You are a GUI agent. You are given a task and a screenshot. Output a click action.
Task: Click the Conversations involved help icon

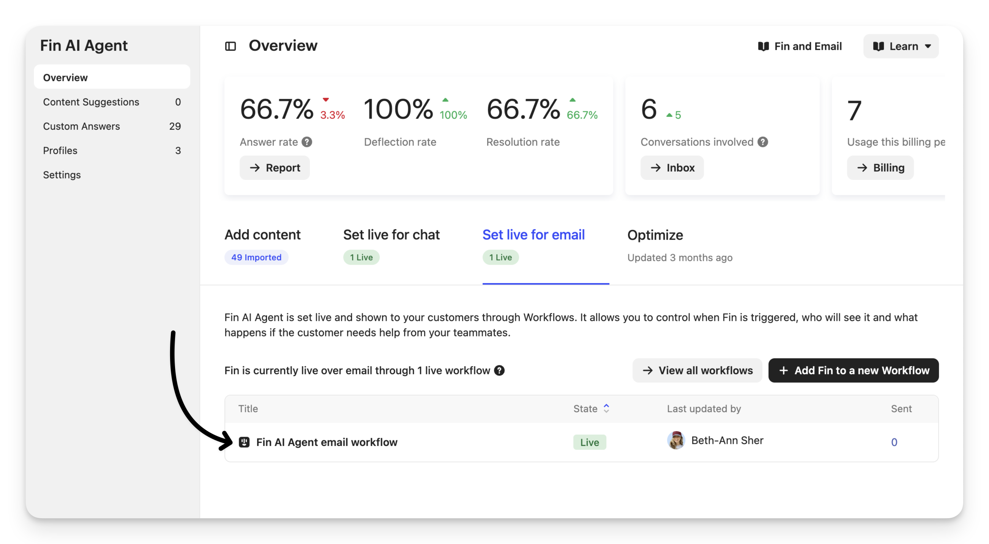click(x=763, y=142)
